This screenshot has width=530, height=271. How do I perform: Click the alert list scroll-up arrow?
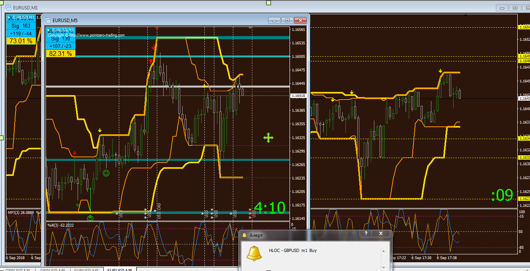(x=383, y=251)
